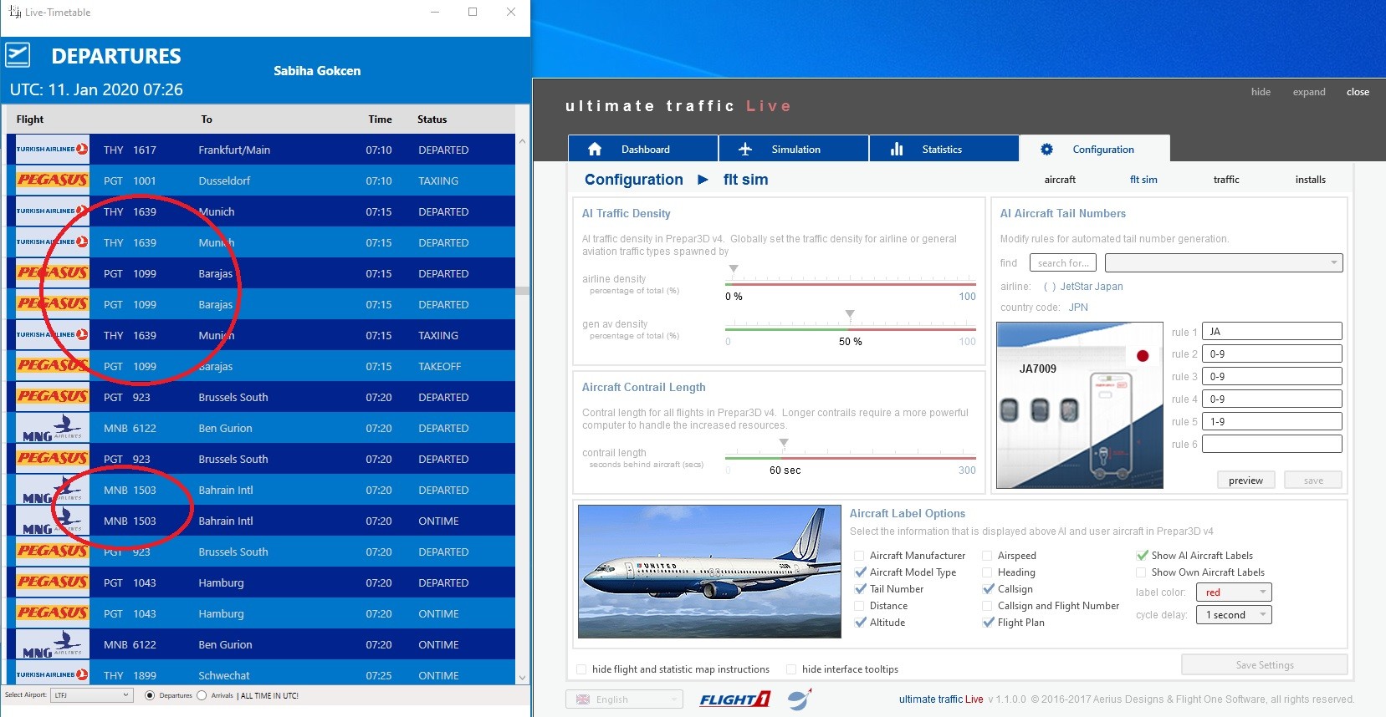The height and width of the screenshot is (717, 1386).
Task: Click Pegasus logo on Hamburg DEPARTED row
Action: (52, 582)
